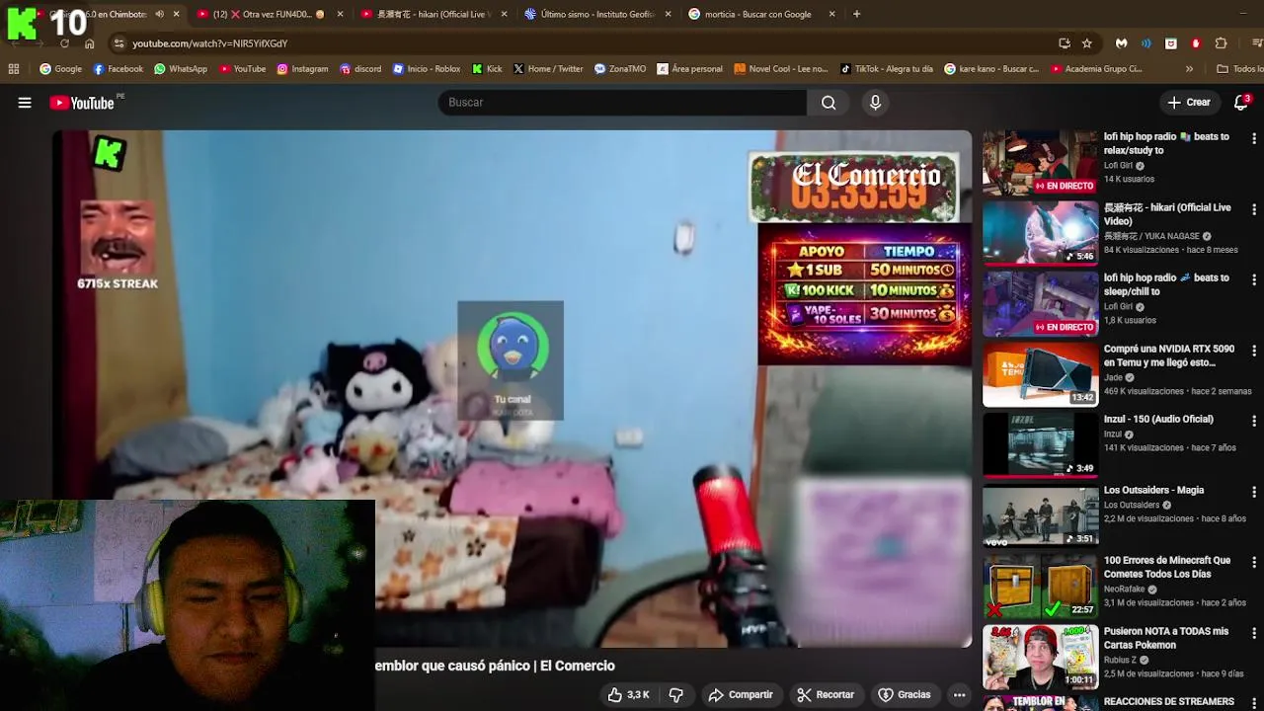Expand hidden bookmarks overflow chevron
The height and width of the screenshot is (711, 1264).
(1189, 69)
